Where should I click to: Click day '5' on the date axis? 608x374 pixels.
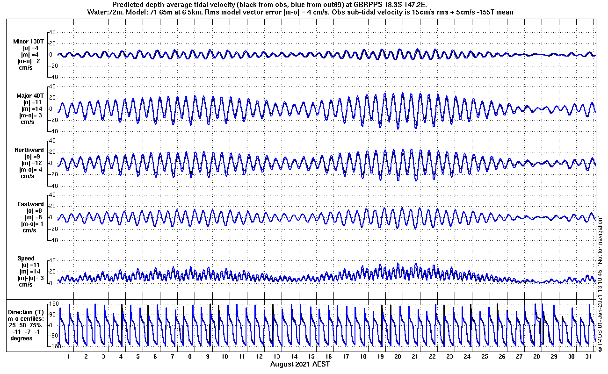138,356
